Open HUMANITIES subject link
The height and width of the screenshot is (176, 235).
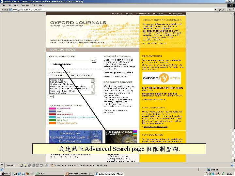point(64,108)
